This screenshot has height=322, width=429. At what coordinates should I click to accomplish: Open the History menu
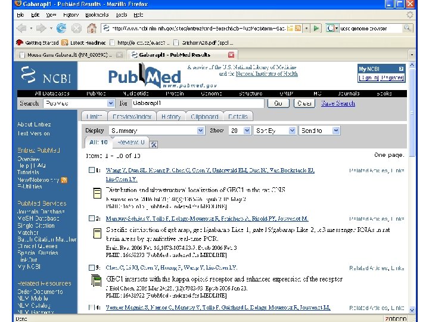[x=71, y=15]
